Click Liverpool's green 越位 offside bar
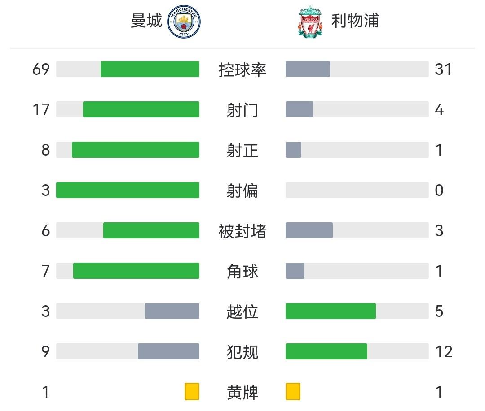485x411 pixels. click(331, 311)
